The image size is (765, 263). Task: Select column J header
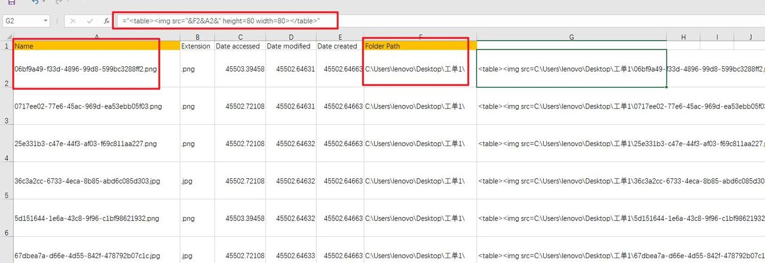(749, 37)
